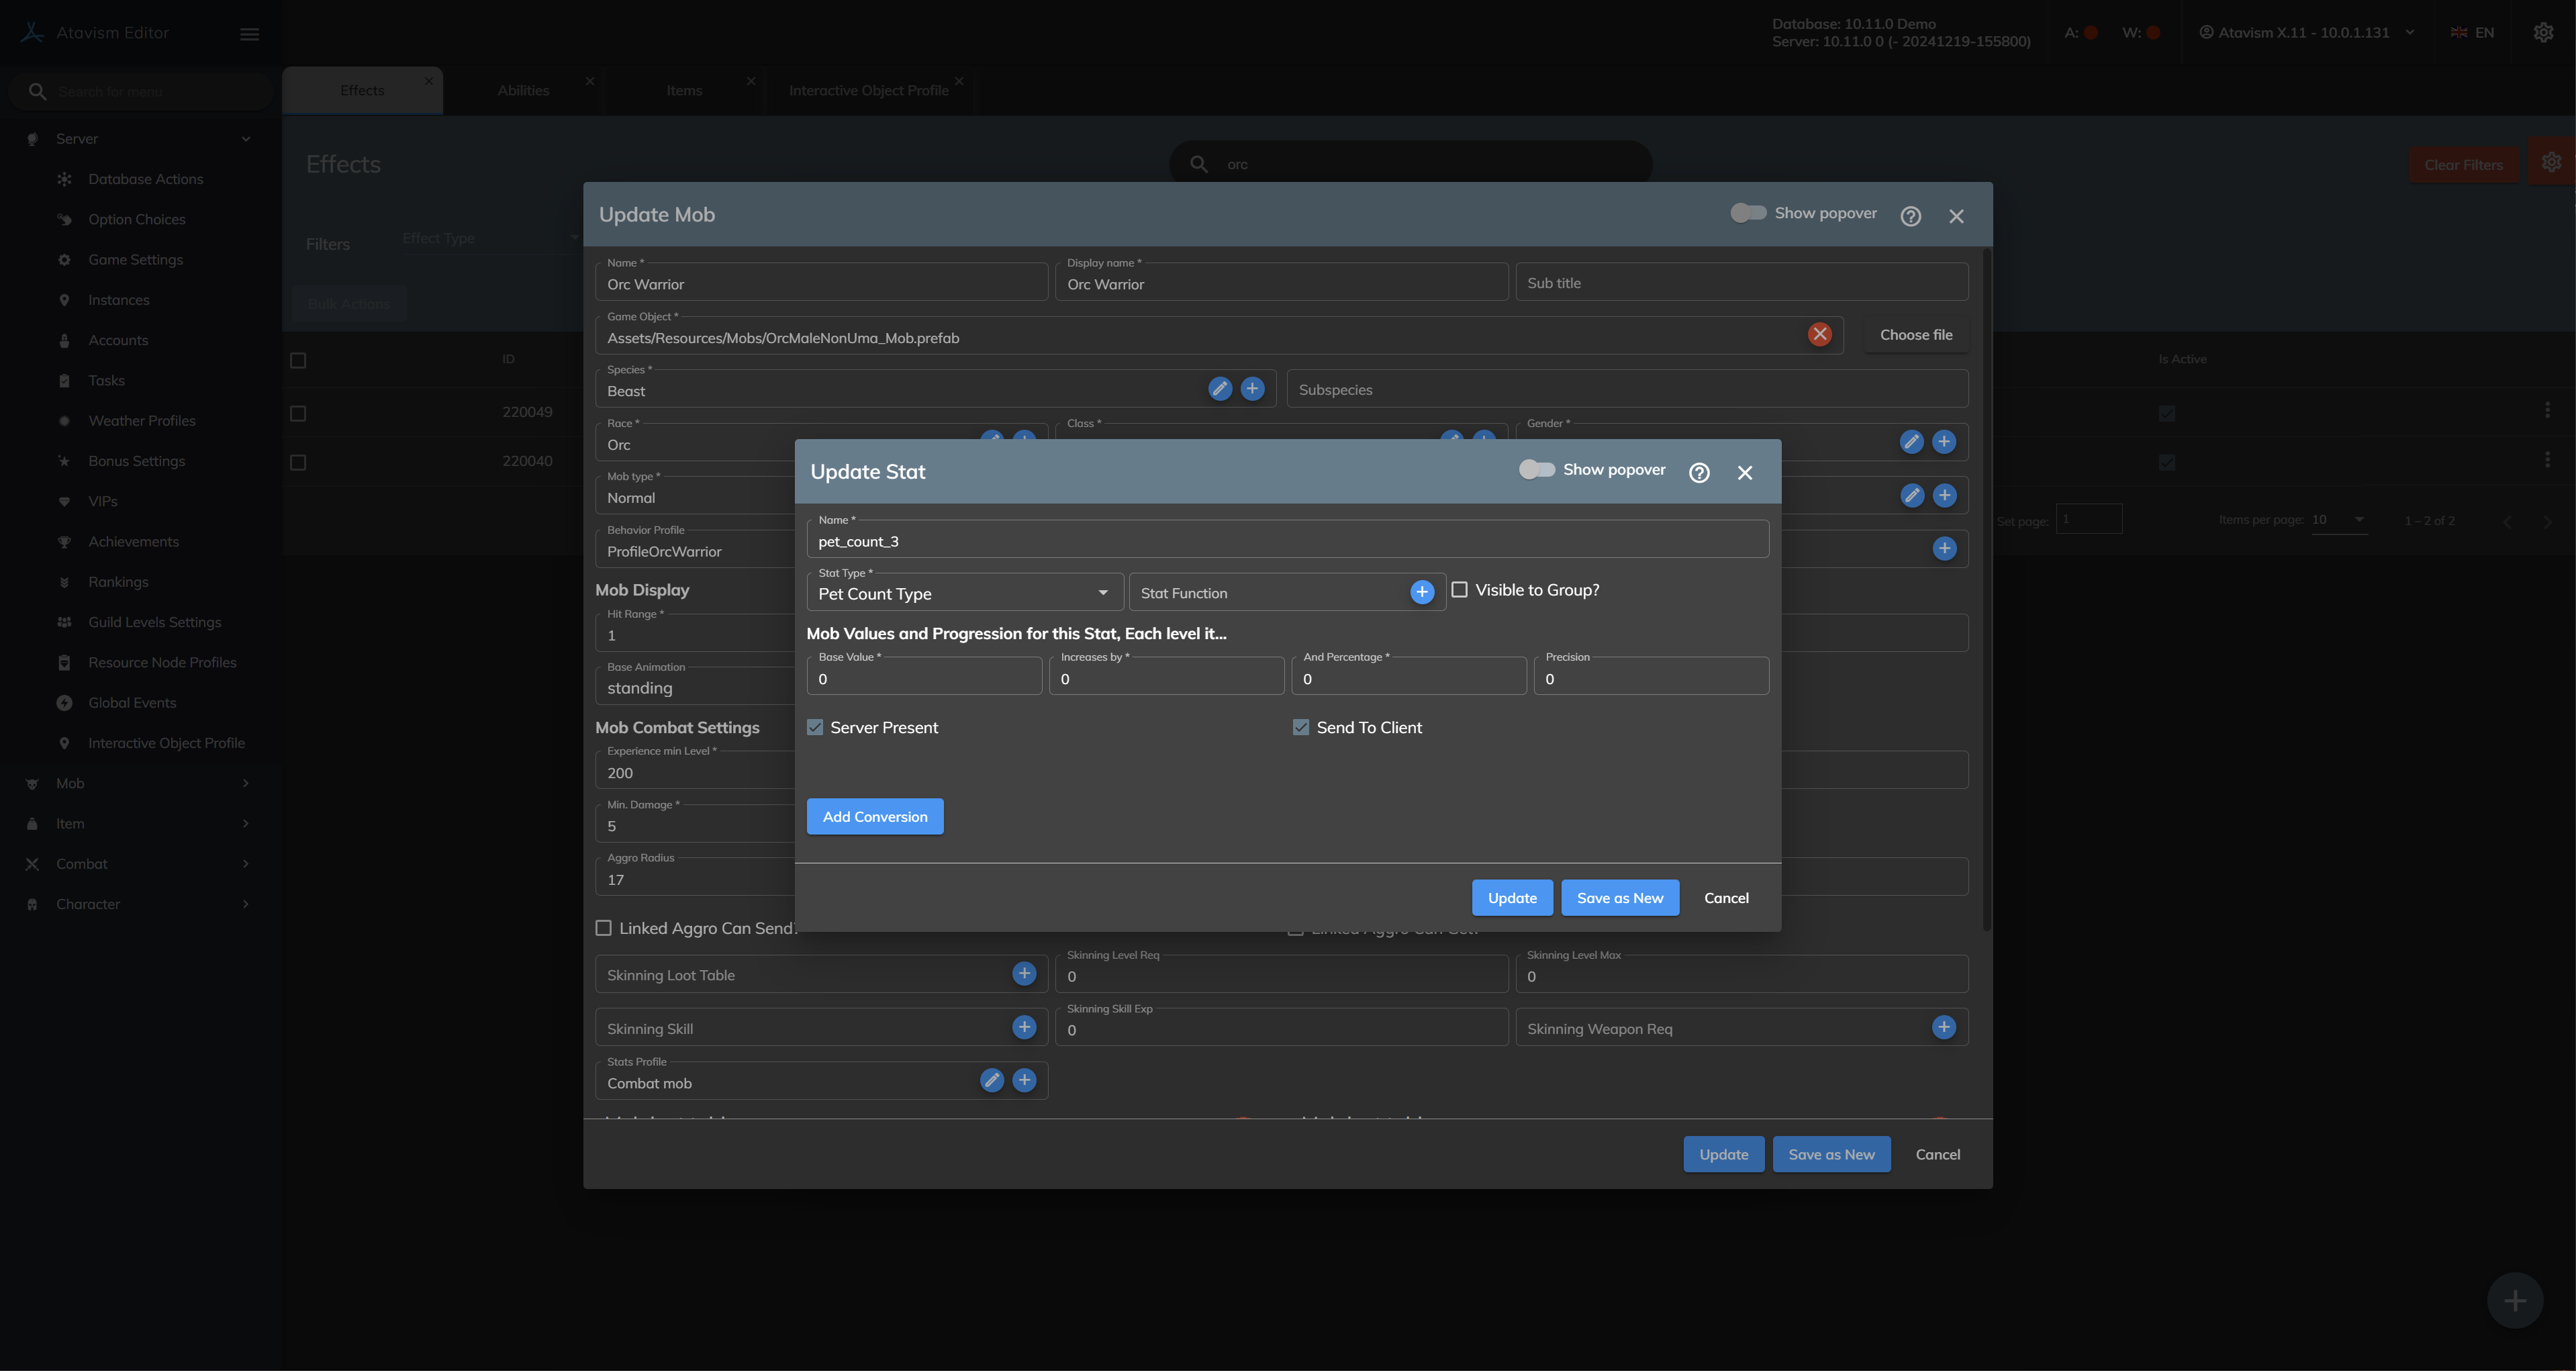Switch to the Abilities tab

pyautogui.click(x=523, y=90)
